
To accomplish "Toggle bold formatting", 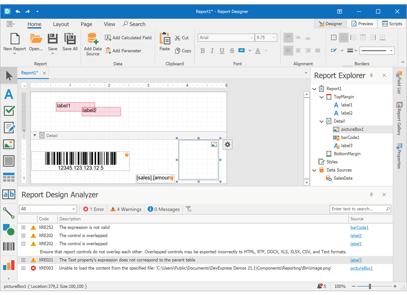I will tap(202, 50).
